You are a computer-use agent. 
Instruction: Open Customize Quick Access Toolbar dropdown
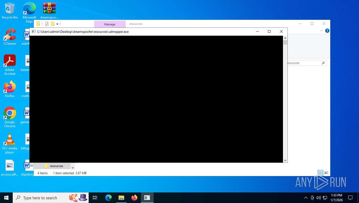tap(57, 24)
